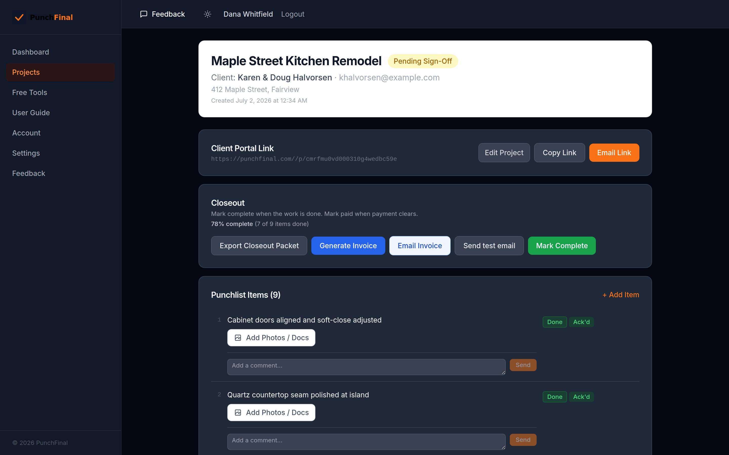Log out via the Logout link

(293, 14)
